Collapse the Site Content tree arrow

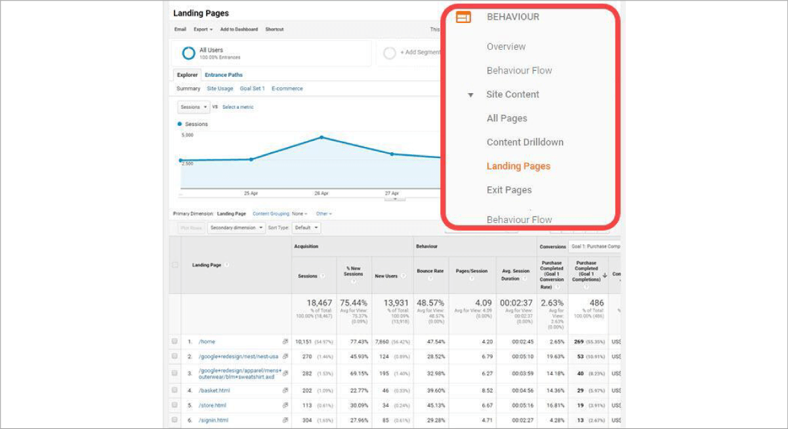pos(470,95)
